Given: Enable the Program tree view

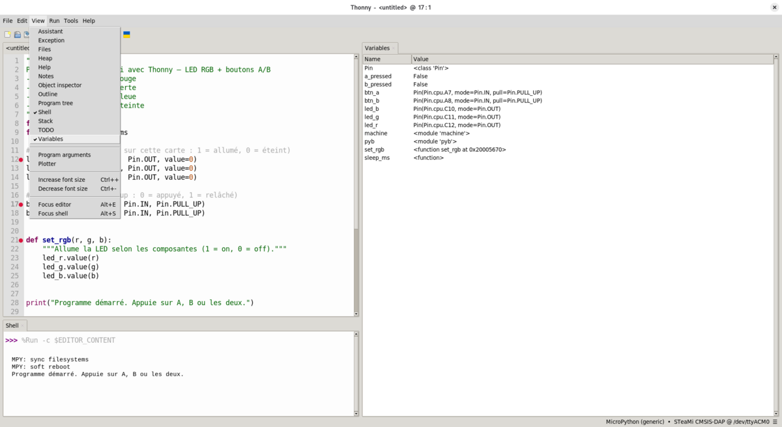Looking at the screenshot, I should (x=75, y=103).
